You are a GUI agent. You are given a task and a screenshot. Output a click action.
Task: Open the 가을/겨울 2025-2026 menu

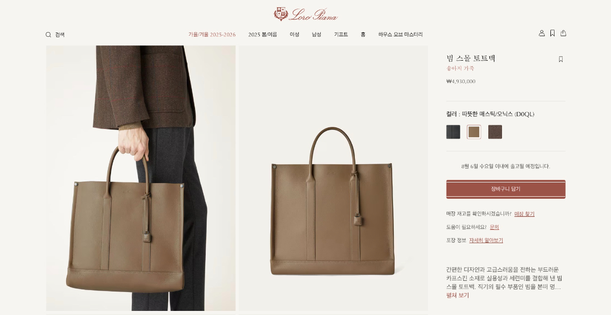[x=212, y=35]
